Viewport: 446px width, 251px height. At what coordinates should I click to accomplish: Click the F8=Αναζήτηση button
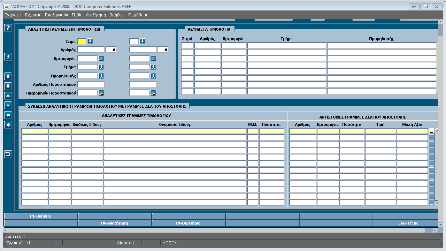[x=115, y=223]
